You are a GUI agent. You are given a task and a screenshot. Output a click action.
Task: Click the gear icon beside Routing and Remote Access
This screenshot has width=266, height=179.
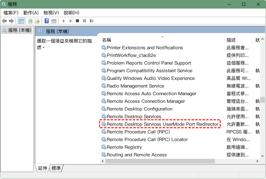tap(104, 155)
